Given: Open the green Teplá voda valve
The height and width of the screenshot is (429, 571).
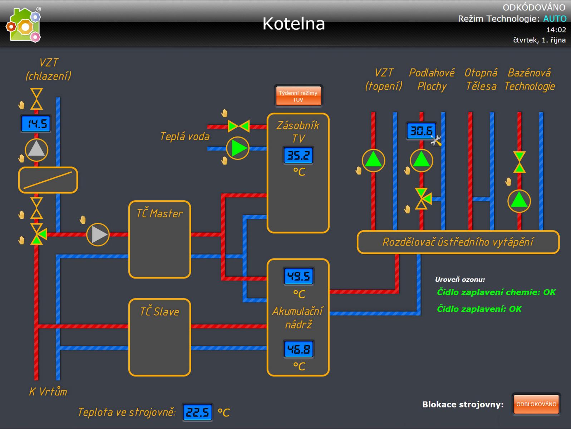Looking at the screenshot, I should (238, 126).
